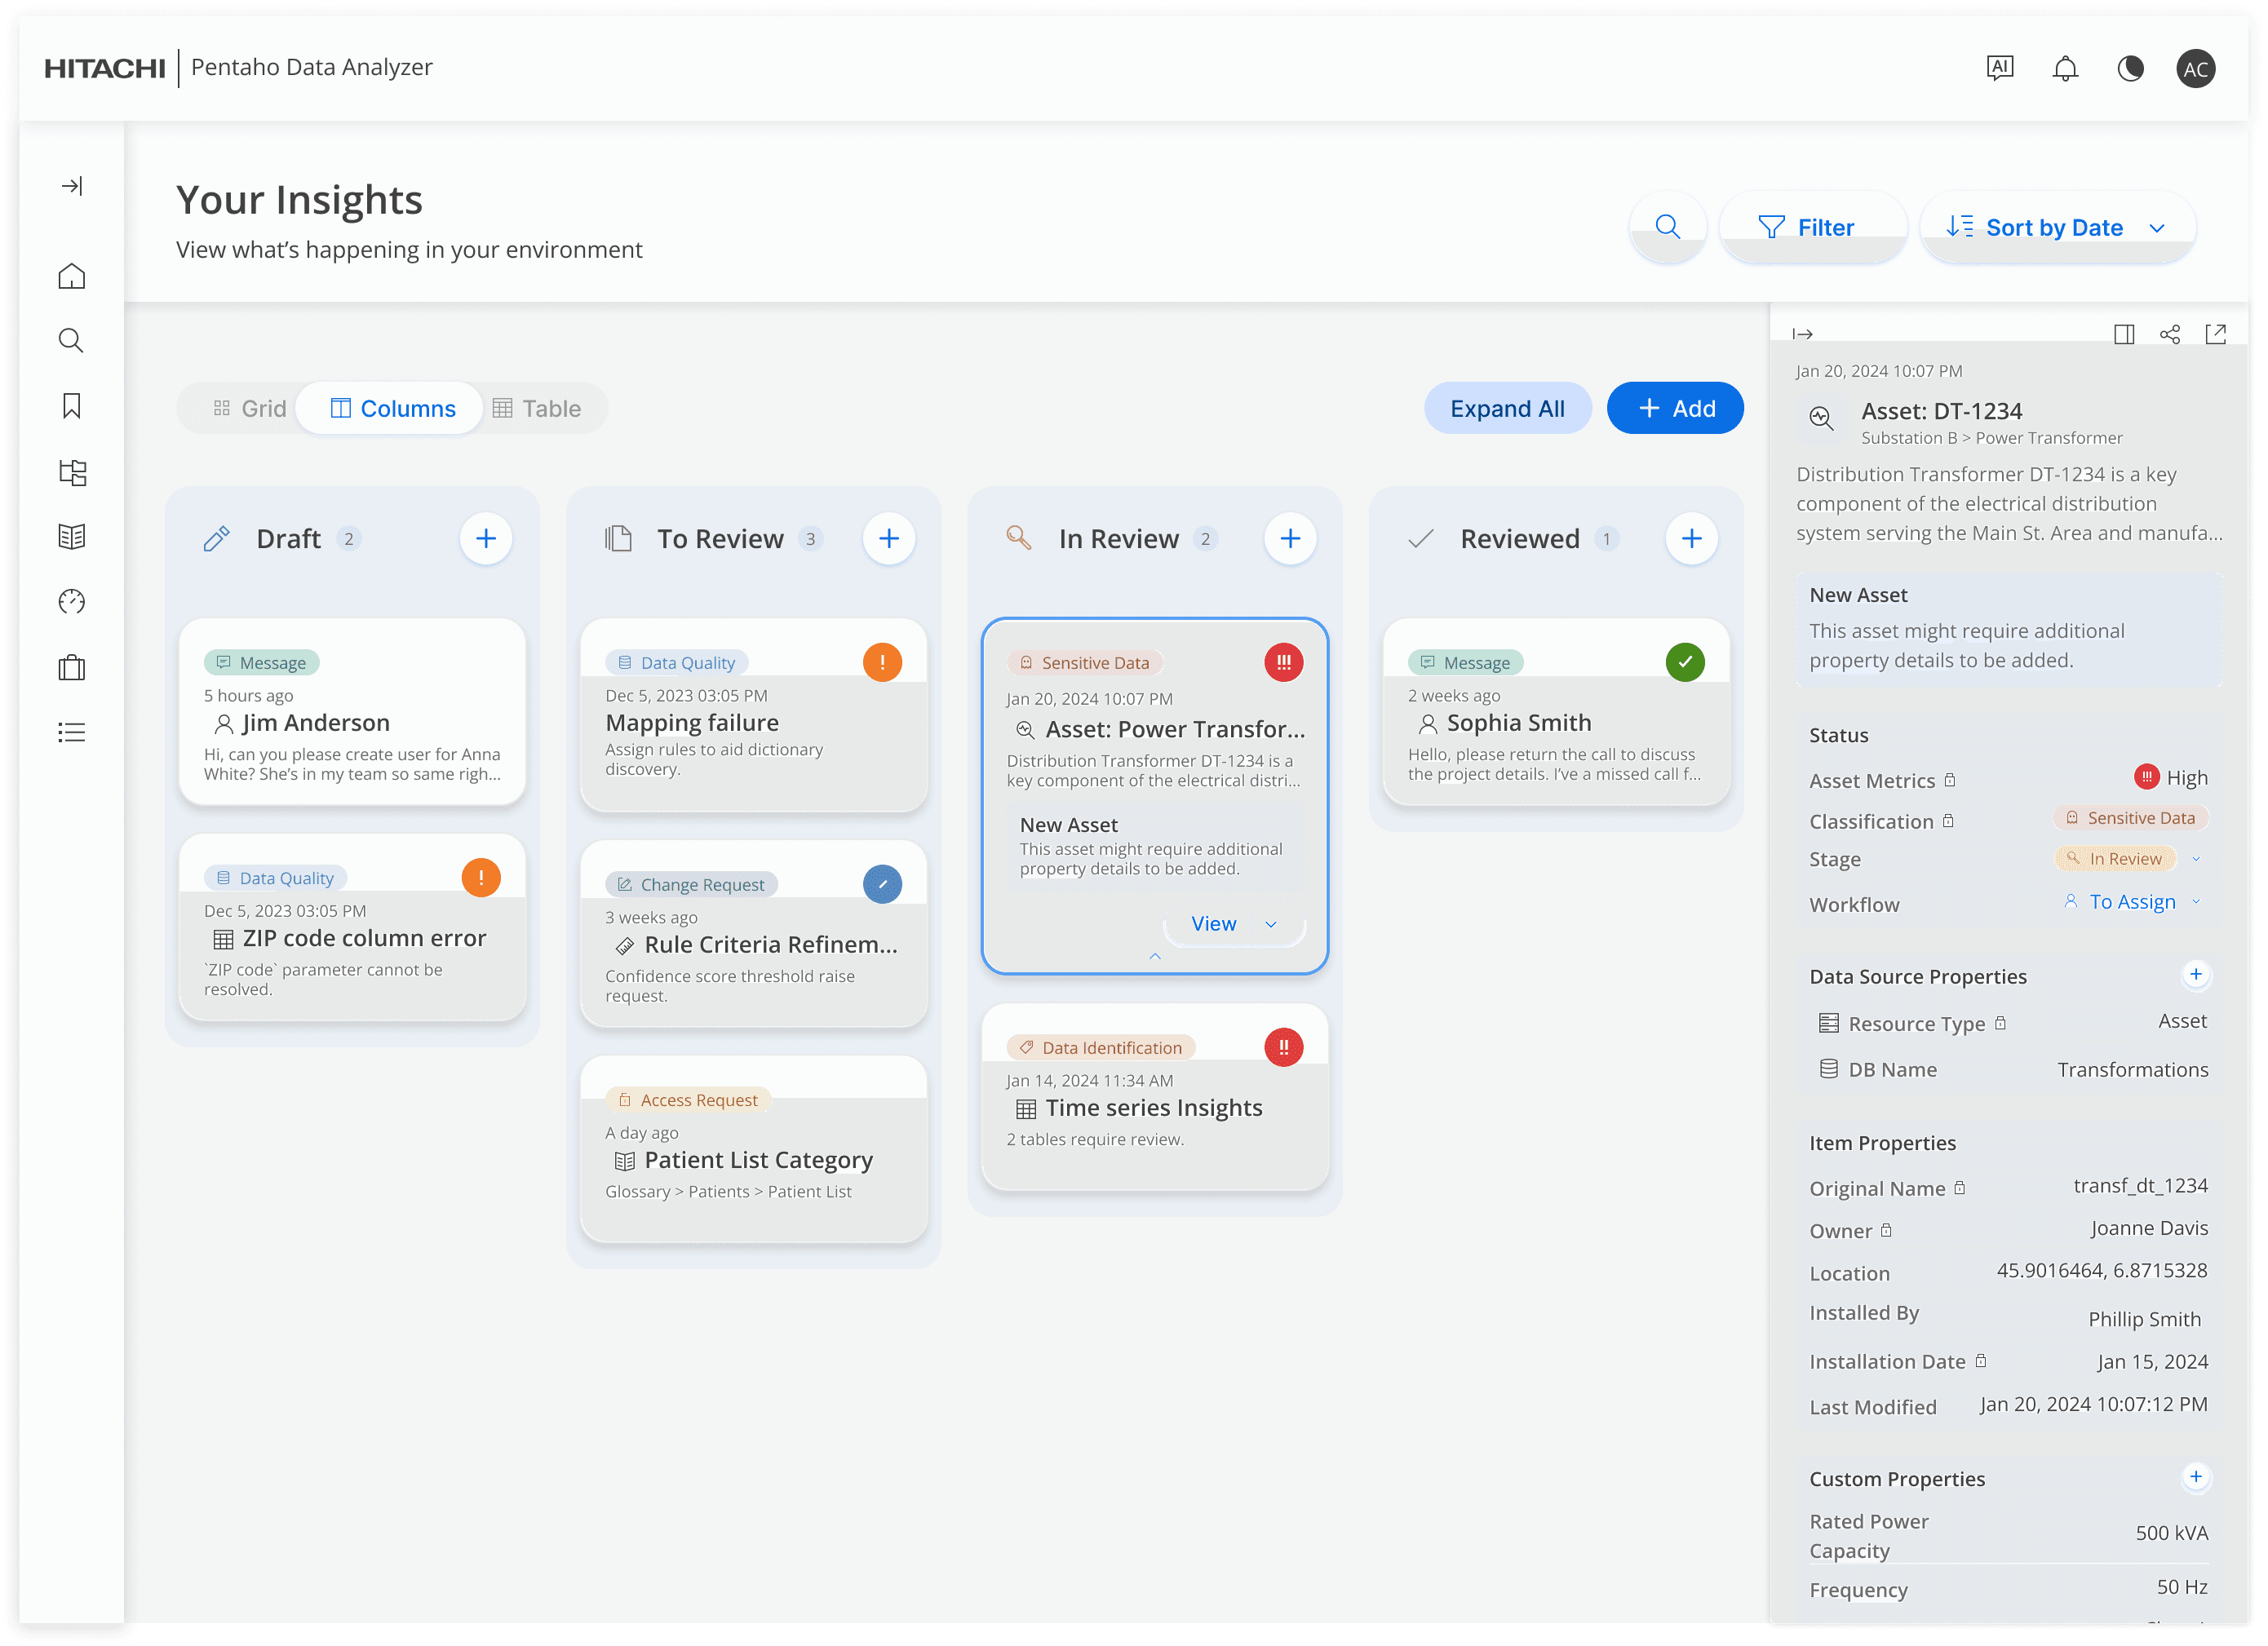The height and width of the screenshot is (1646, 2268).
Task: Switch to Grid view
Action: coord(249,408)
